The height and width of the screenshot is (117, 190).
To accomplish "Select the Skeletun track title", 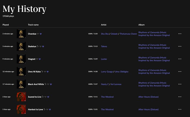I will pos(32,46).
